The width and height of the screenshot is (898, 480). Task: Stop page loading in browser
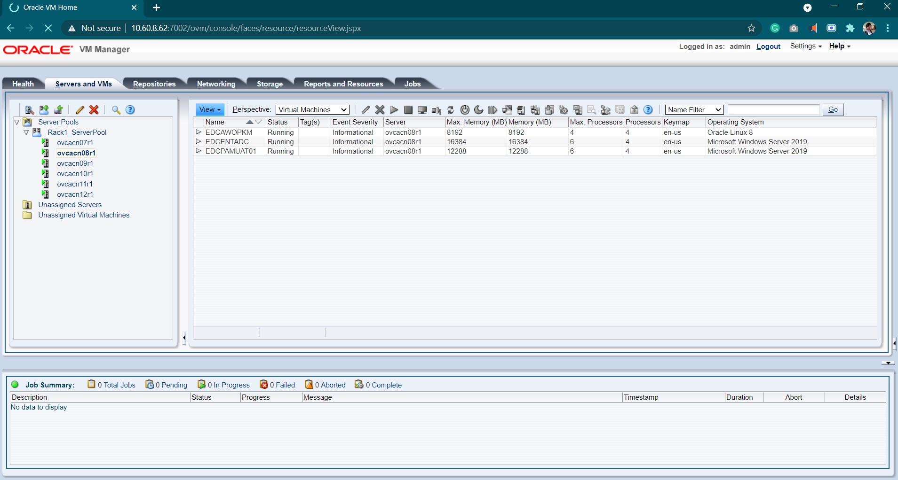(x=48, y=28)
